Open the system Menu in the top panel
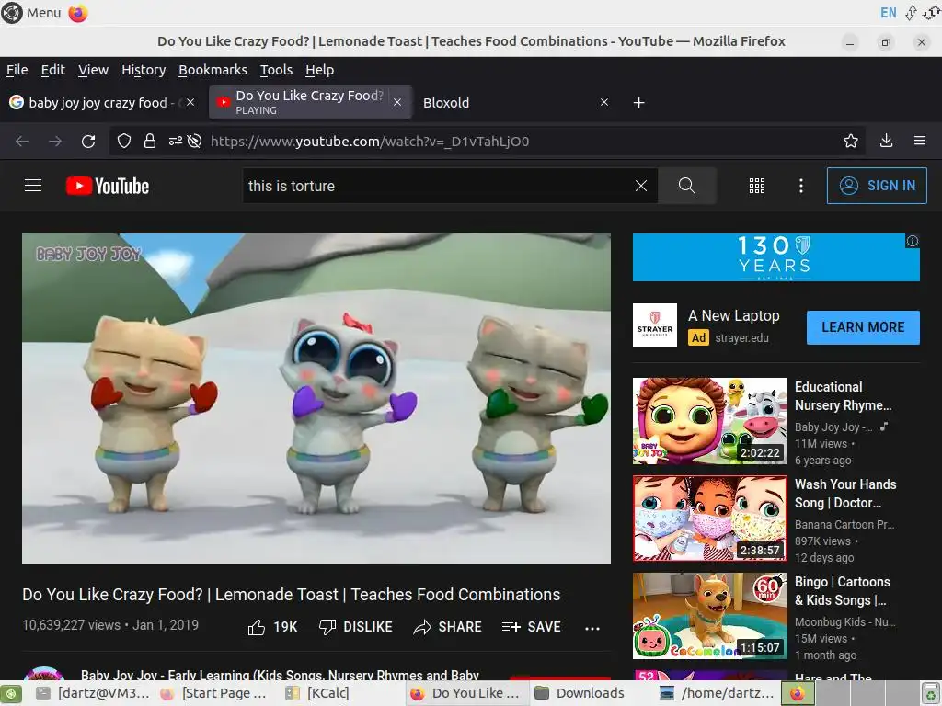This screenshot has height=706, width=942. click(31, 13)
